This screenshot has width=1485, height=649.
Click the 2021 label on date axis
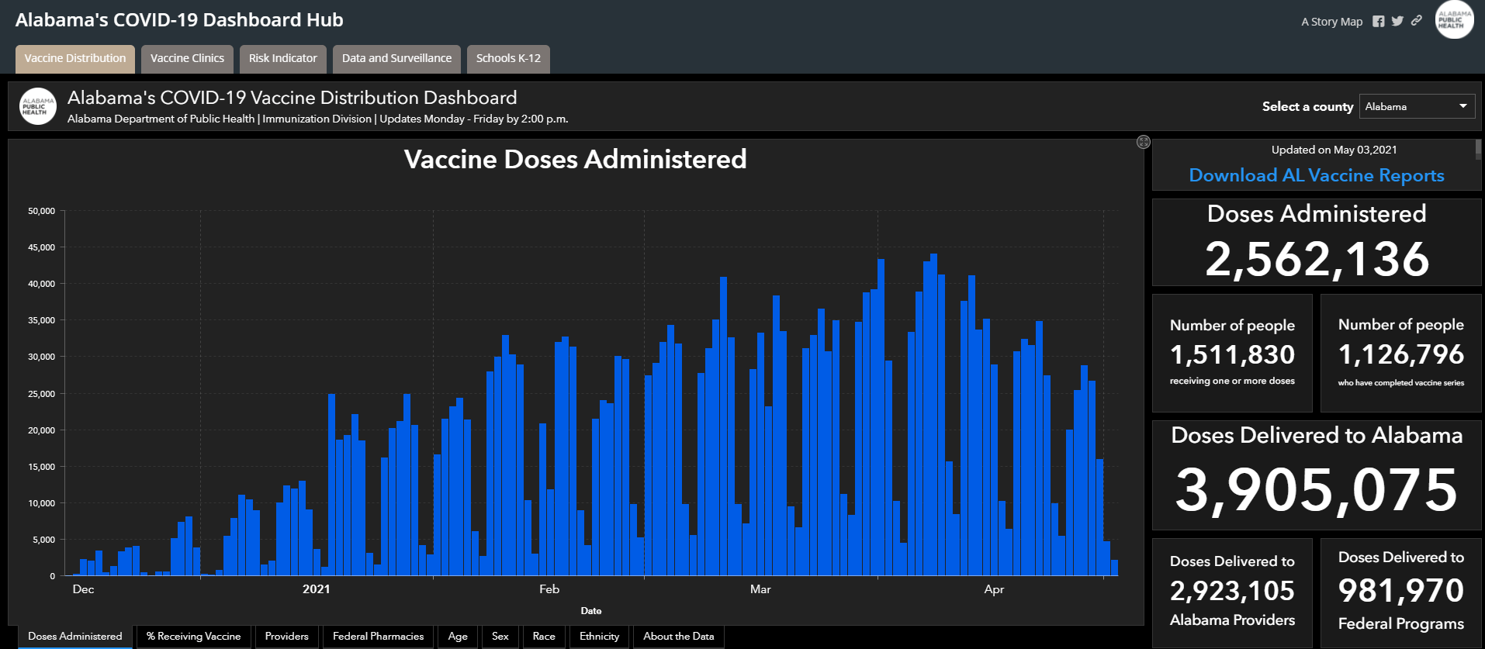point(317,589)
